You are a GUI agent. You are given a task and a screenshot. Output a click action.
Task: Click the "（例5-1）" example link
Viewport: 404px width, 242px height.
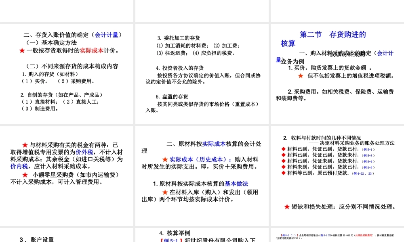(x=368, y=150)
